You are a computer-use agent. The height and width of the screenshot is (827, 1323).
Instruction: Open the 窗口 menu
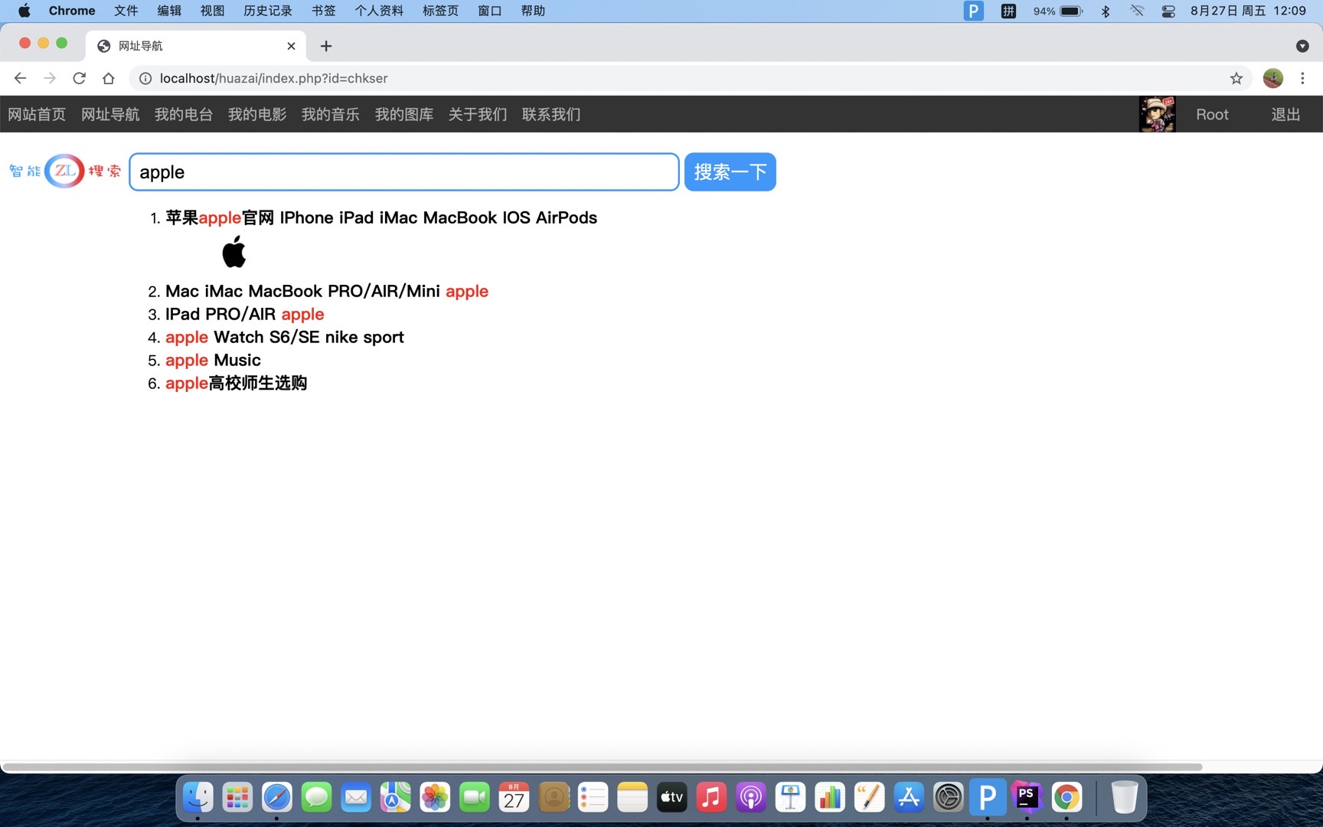coord(489,11)
